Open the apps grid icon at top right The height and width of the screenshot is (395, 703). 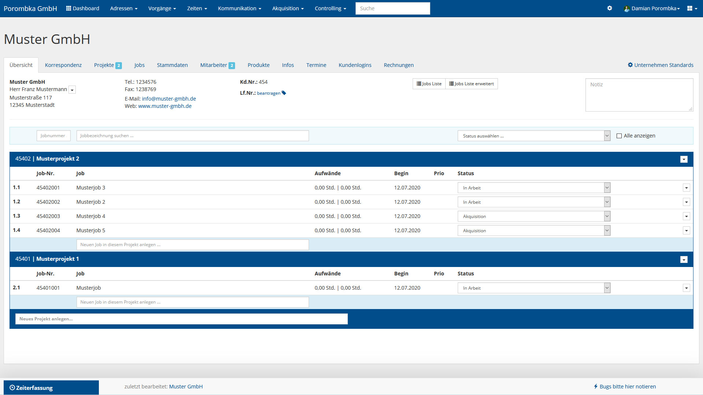click(x=692, y=8)
